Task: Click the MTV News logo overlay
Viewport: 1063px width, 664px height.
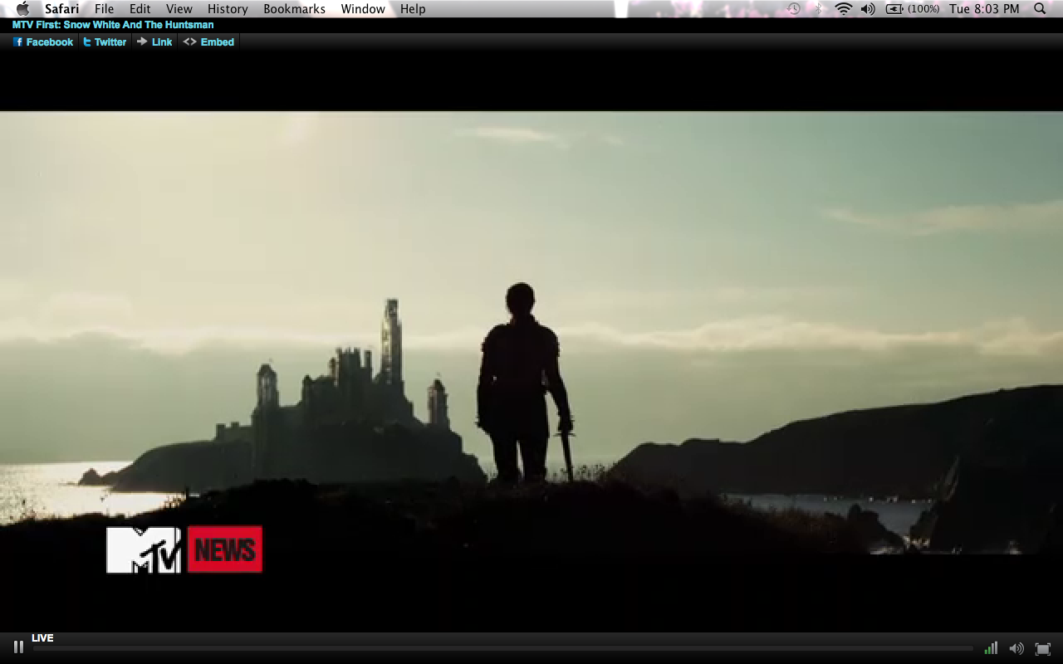Action: pyautogui.click(x=184, y=549)
